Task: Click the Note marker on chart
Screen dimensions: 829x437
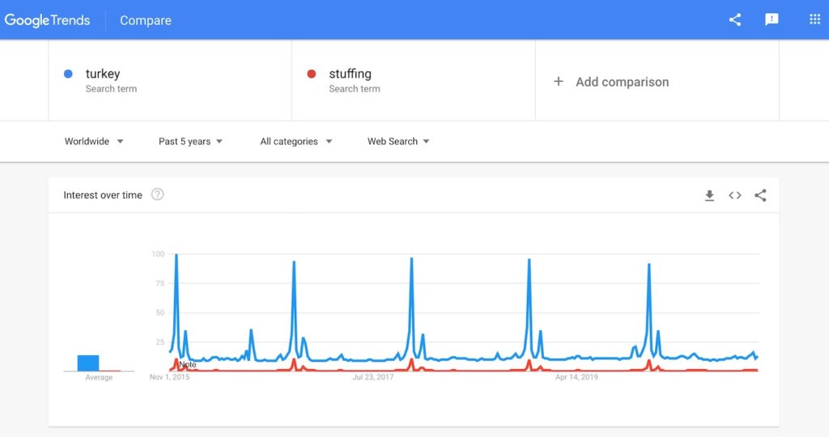Action: [188, 365]
